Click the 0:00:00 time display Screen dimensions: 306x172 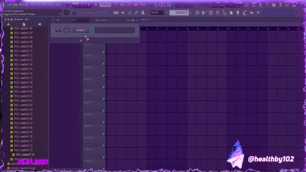point(163,5)
